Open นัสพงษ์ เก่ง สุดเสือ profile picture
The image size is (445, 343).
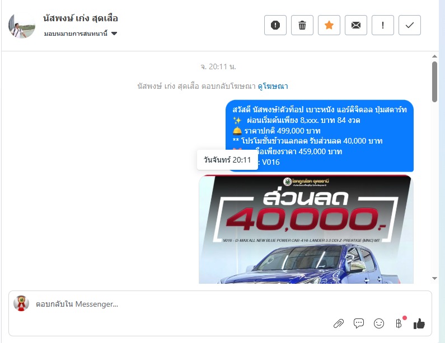pyautogui.click(x=22, y=26)
